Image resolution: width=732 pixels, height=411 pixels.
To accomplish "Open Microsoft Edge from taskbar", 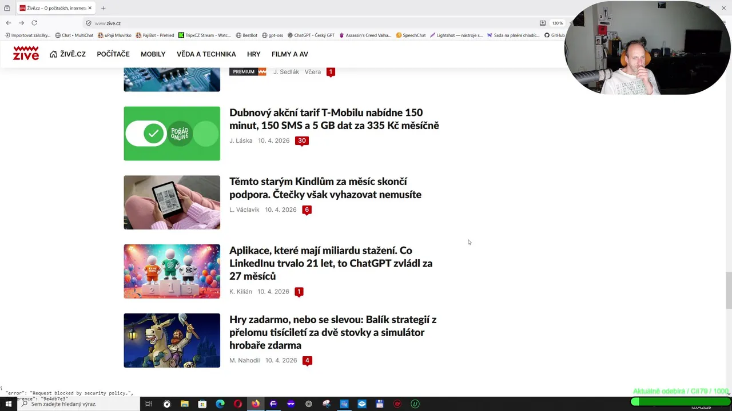I will pos(220,404).
